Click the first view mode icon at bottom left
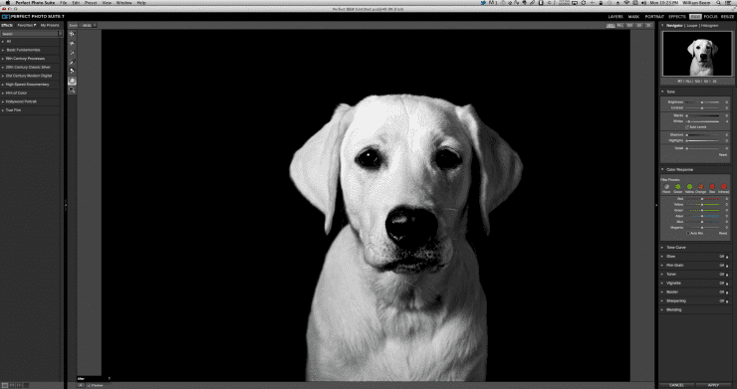Screen dimensions: 737x389 (x=5, y=385)
